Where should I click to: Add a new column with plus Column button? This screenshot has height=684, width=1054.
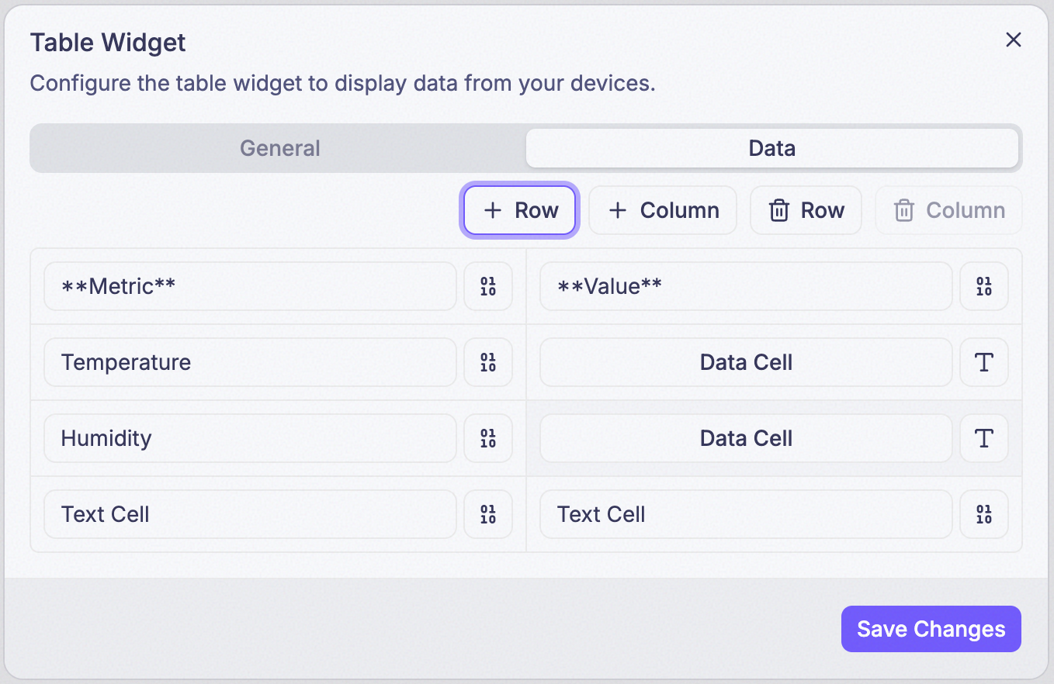point(663,210)
